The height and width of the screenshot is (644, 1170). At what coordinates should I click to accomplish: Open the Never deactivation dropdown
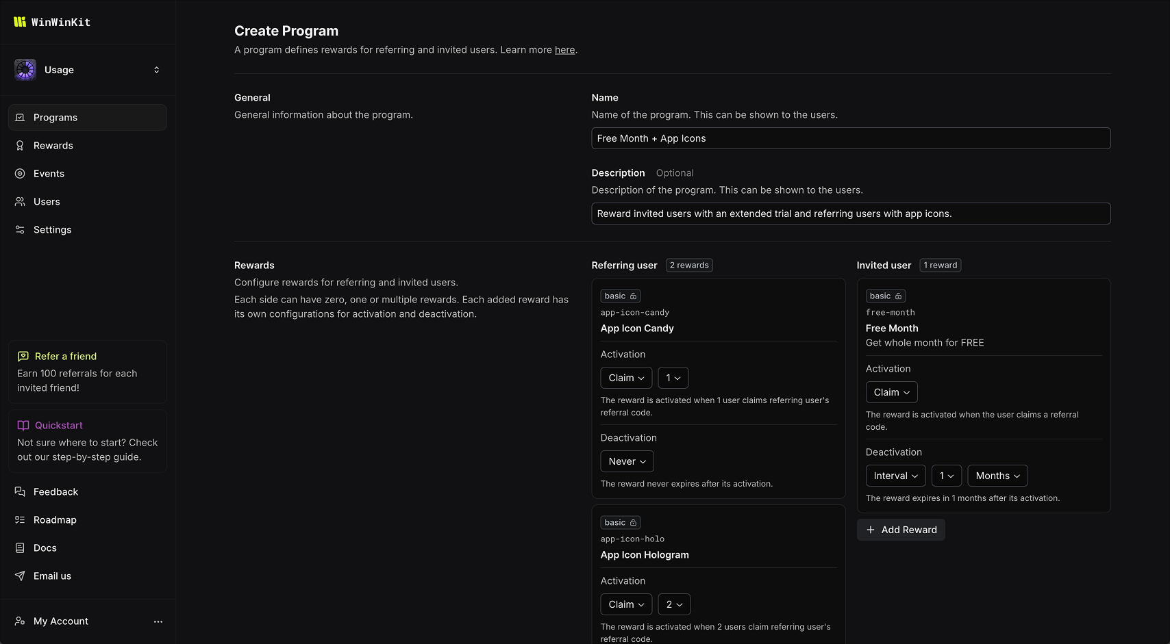[627, 462]
